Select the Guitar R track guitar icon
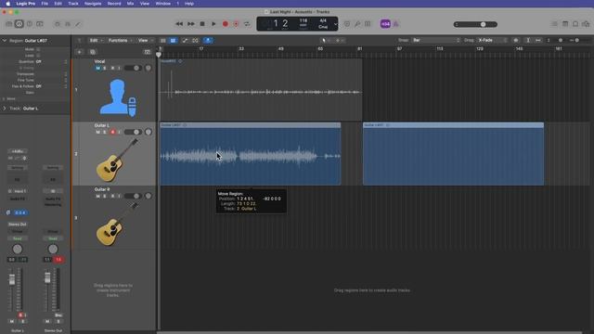The width and height of the screenshot is (594, 334). pyautogui.click(x=117, y=225)
